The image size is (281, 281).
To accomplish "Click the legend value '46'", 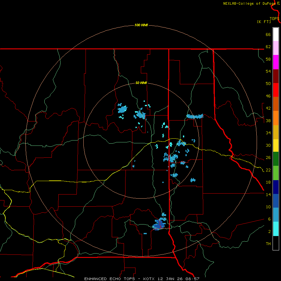I will point(268,96).
